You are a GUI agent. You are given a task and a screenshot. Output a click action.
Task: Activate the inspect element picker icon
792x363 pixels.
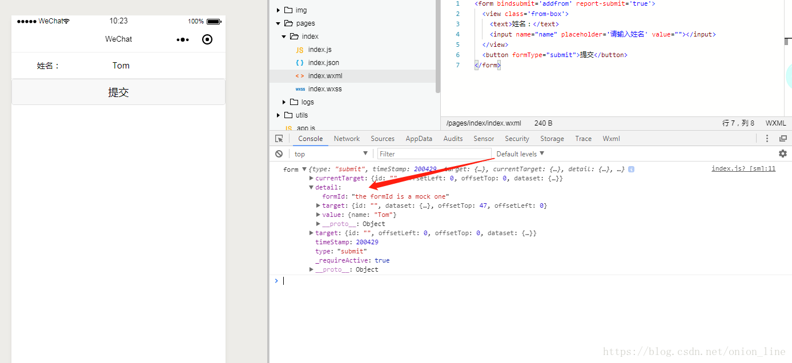[x=279, y=139]
